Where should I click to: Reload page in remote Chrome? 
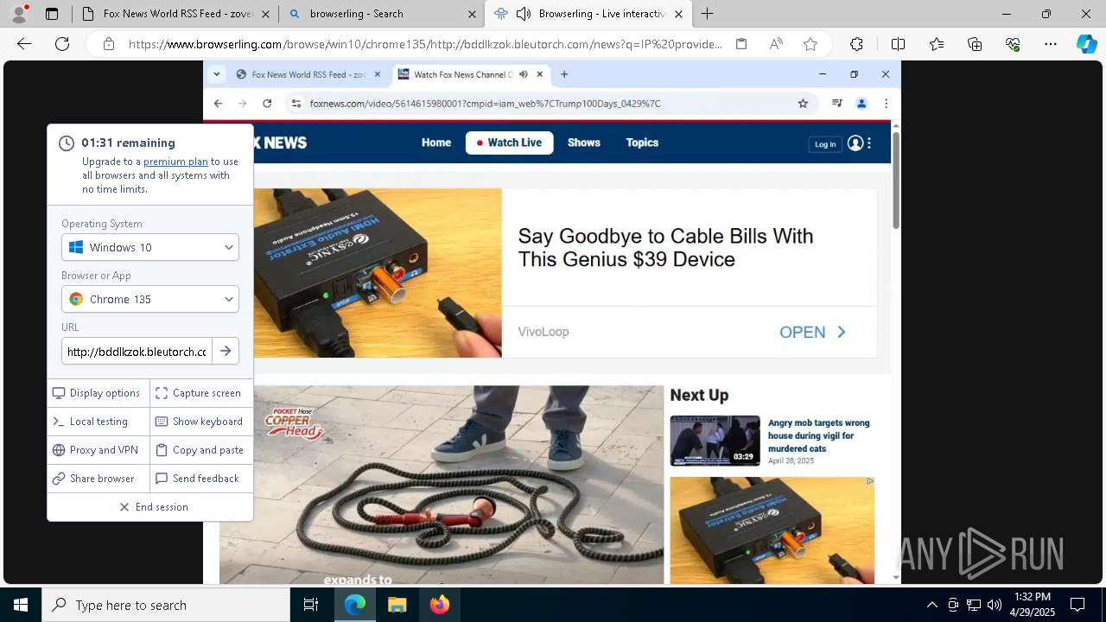coord(267,104)
